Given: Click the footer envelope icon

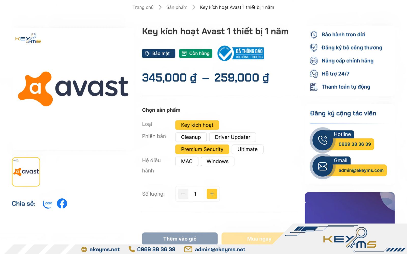Looking at the screenshot, I should tap(188, 249).
